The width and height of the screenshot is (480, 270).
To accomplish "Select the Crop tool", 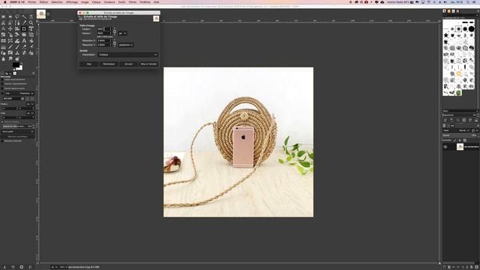I will pos(24,28).
